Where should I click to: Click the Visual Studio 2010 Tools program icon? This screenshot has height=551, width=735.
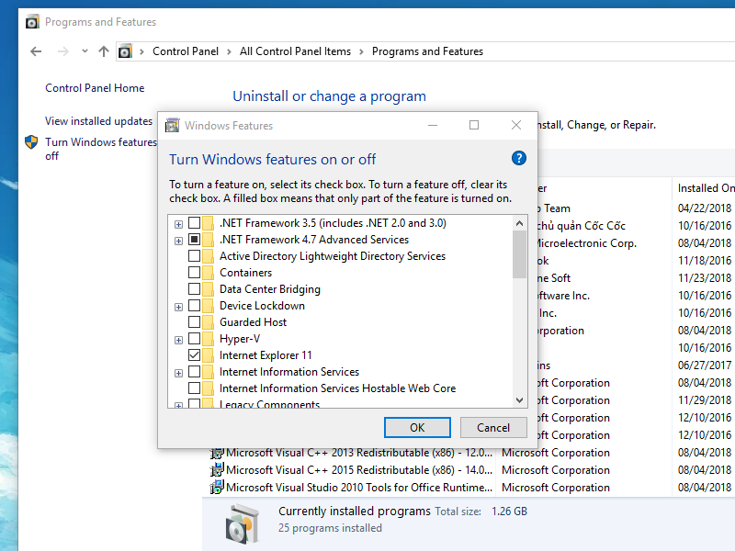[x=217, y=488]
